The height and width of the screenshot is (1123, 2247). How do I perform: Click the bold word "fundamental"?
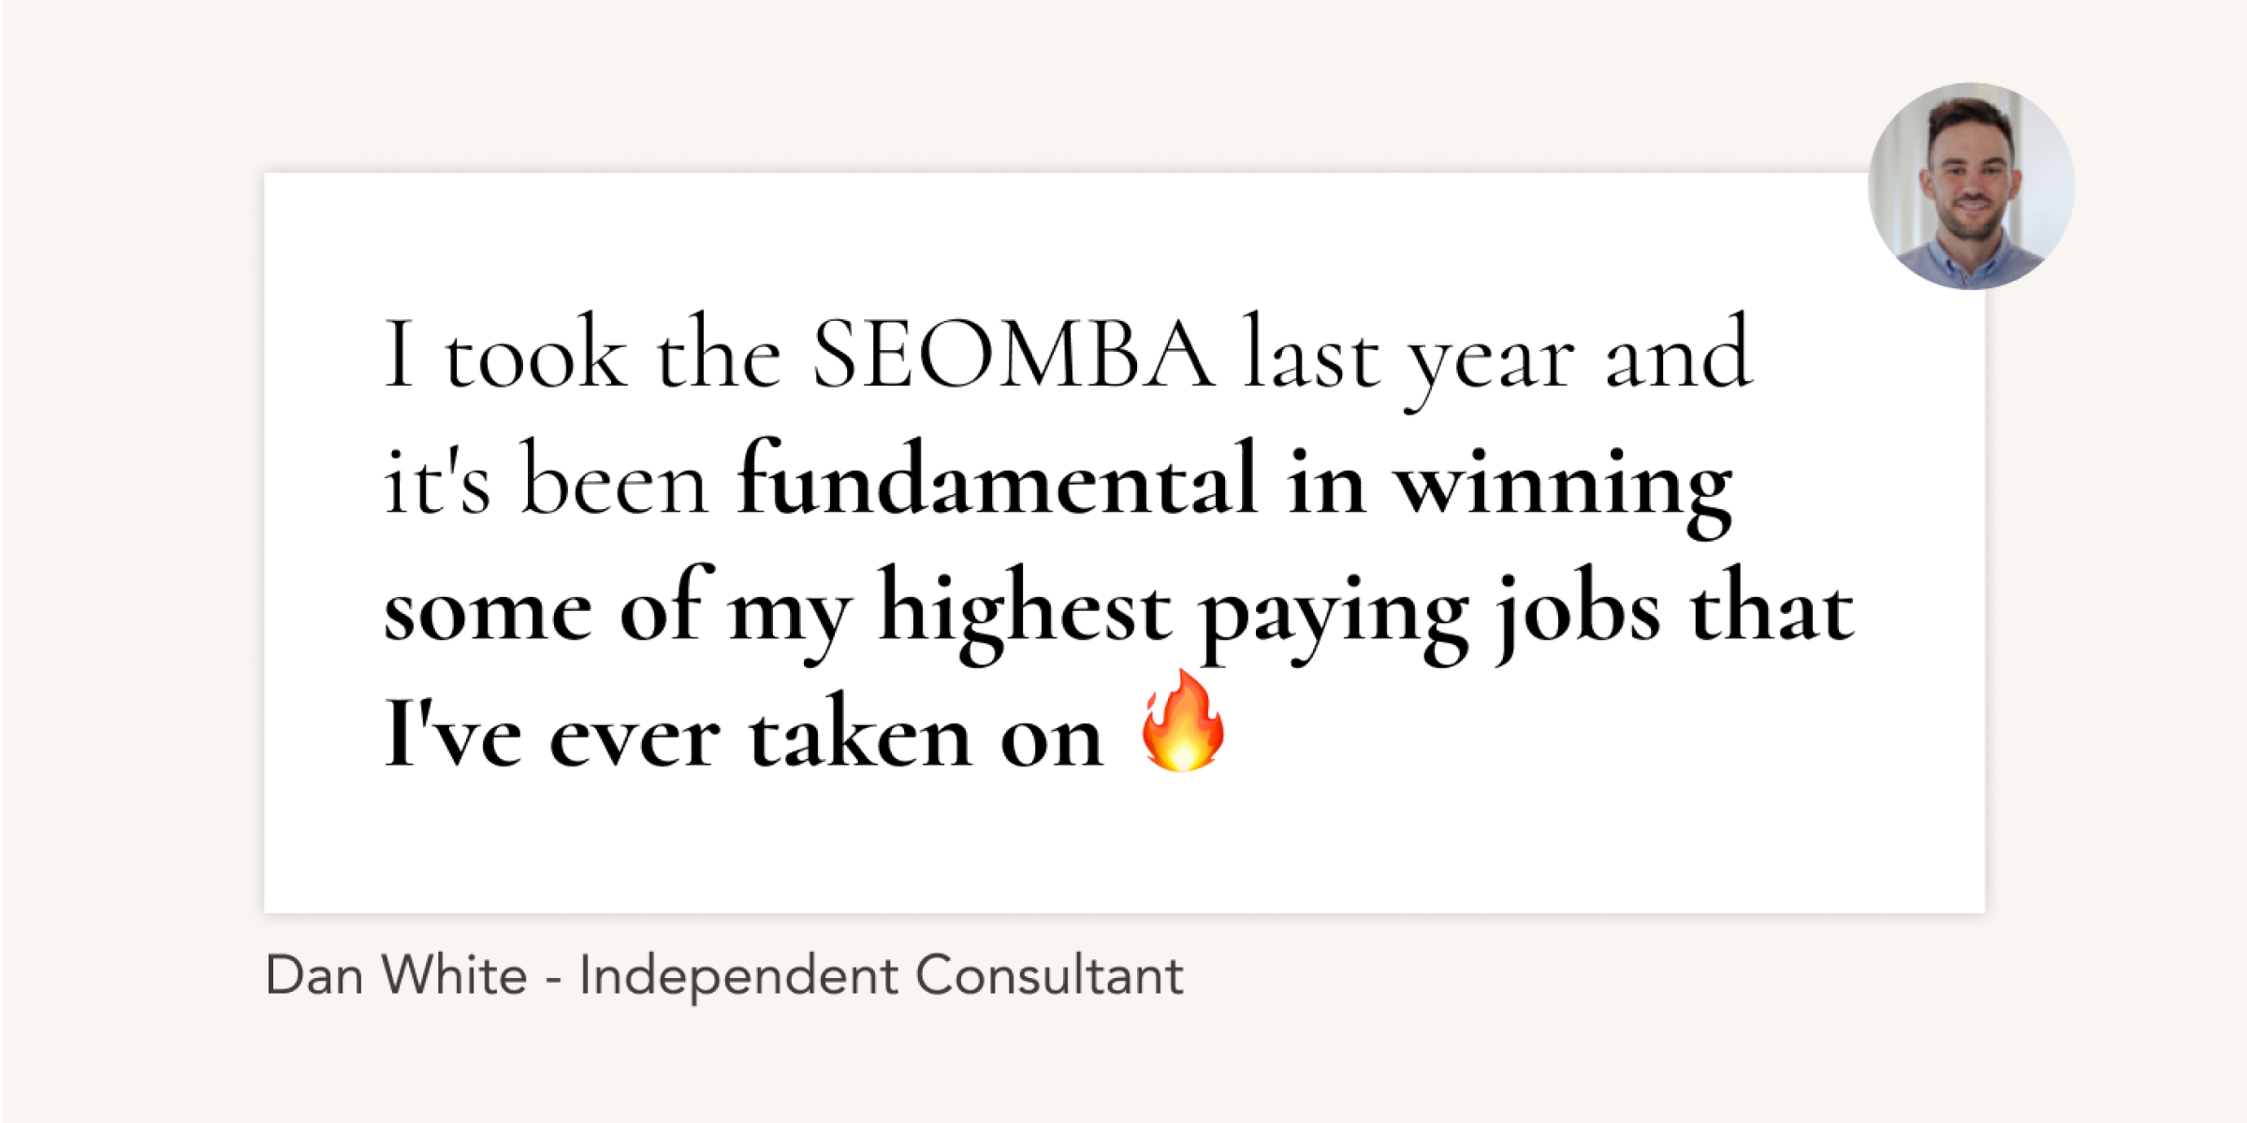(x=998, y=477)
